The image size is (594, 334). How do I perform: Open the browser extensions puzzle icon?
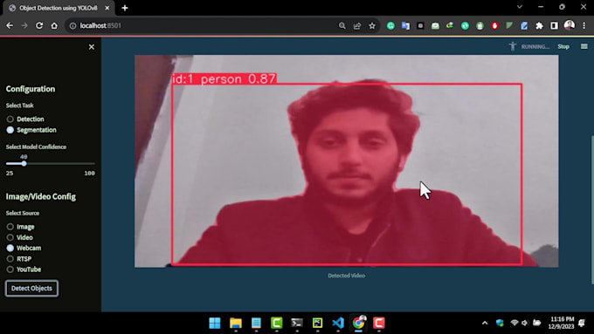click(x=539, y=25)
